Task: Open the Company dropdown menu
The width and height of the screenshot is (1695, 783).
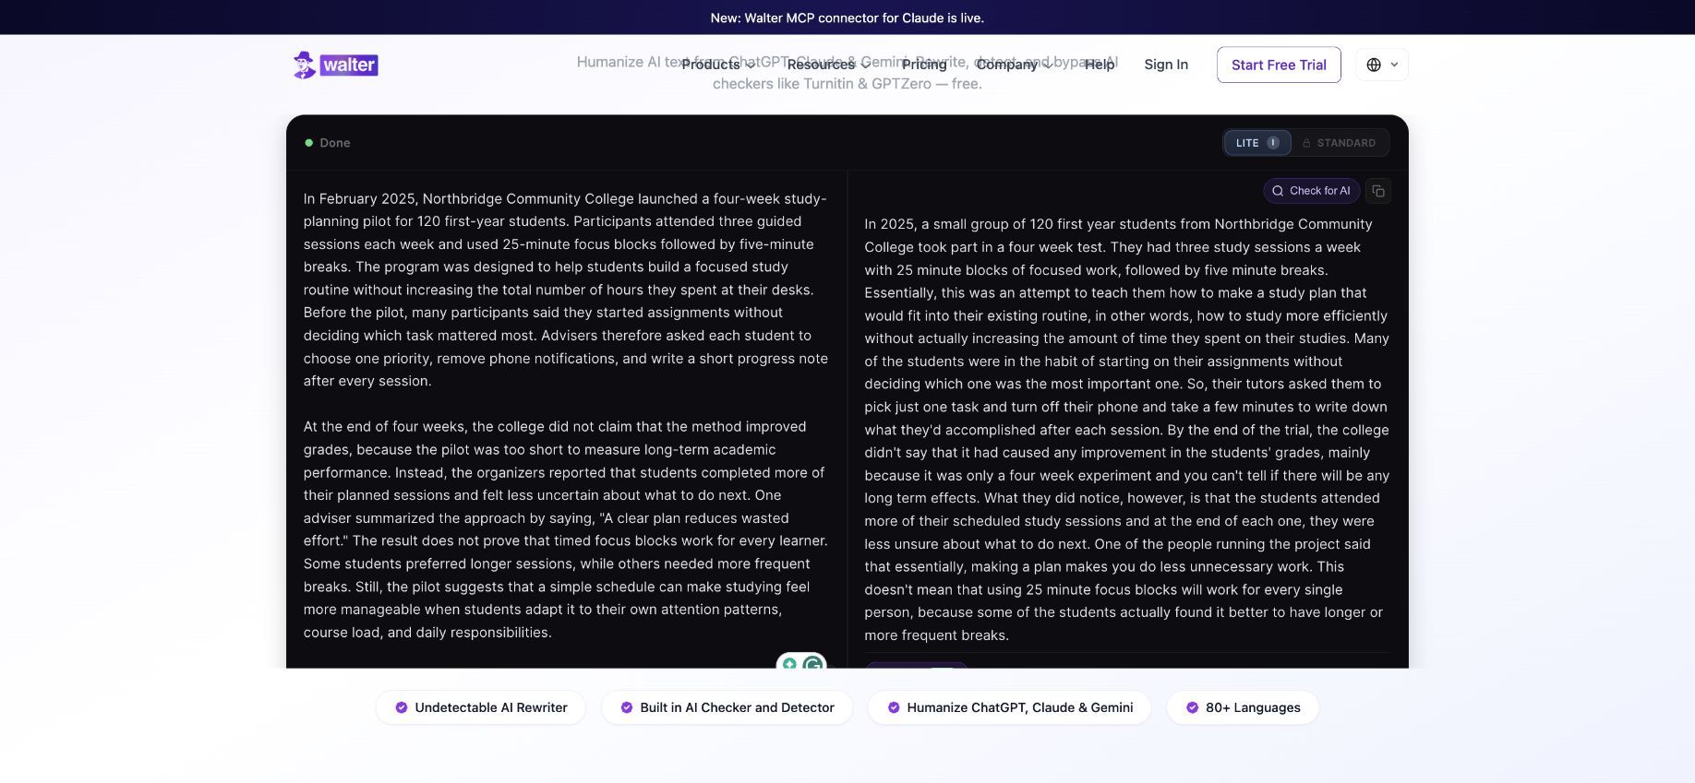Action: click(1015, 65)
